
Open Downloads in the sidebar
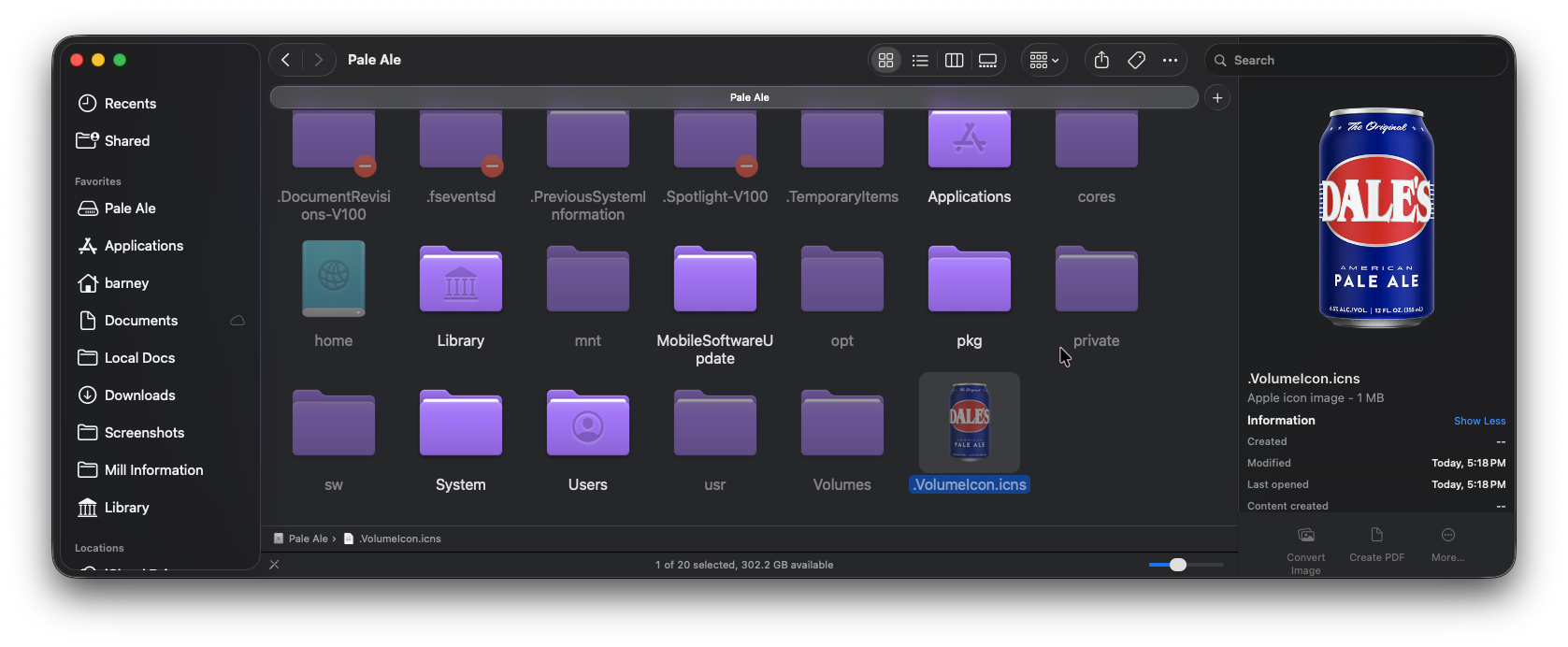(x=139, y=395)
